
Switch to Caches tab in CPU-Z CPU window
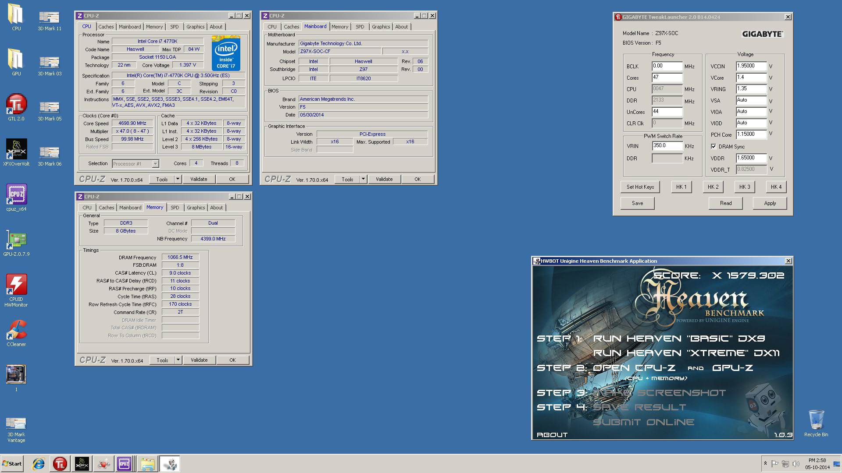(106, 27)
